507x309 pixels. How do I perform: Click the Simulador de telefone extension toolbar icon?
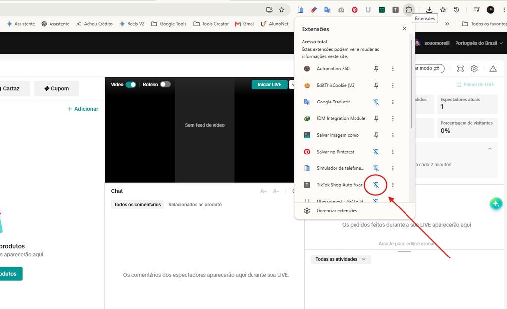[x=301, y=10]
